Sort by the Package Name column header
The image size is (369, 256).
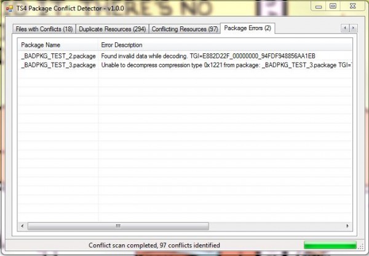coord(58,45)
